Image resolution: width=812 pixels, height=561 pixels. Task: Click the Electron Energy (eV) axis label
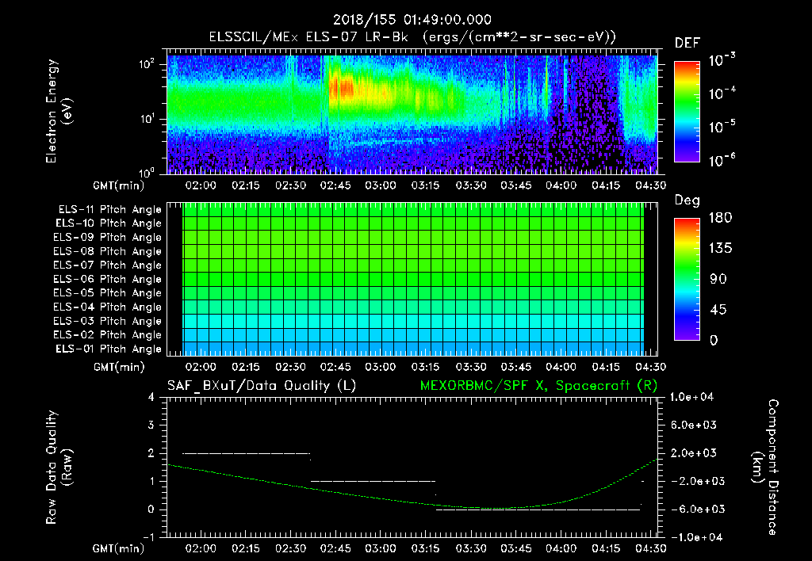click(x=59, y=111)
